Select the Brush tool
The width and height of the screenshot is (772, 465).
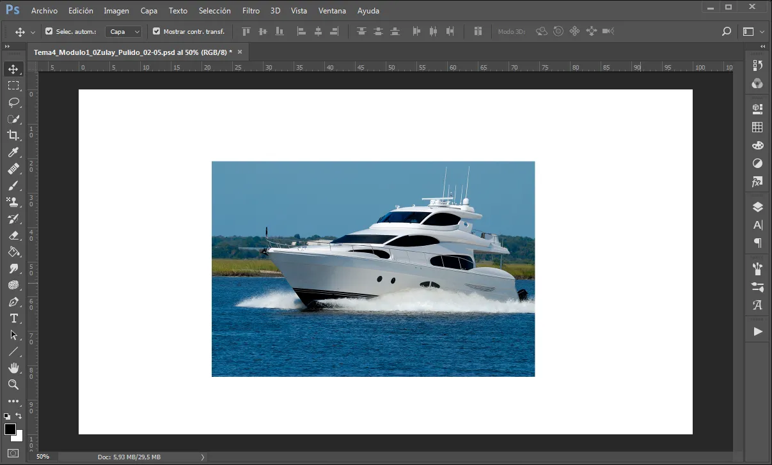click(x=13, y=185)
